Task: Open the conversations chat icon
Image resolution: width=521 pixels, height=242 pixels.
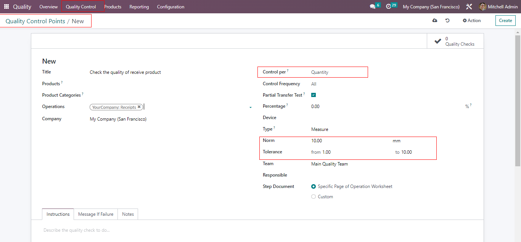Action: 373,7
